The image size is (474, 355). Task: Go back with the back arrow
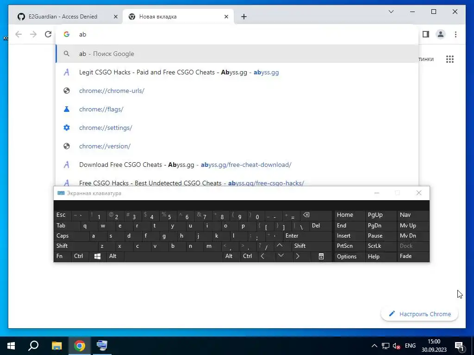pyautogui.click(x=19, y=34)
